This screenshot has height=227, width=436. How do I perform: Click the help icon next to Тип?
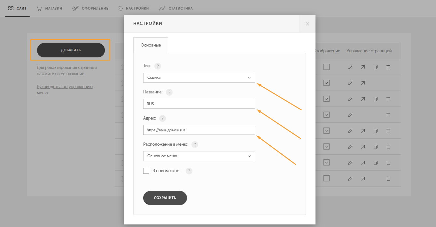158,66
